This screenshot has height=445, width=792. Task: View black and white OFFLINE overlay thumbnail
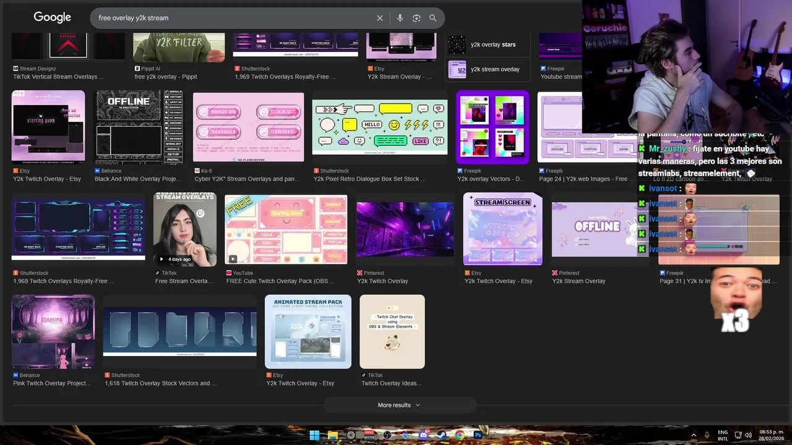[139, 127]
